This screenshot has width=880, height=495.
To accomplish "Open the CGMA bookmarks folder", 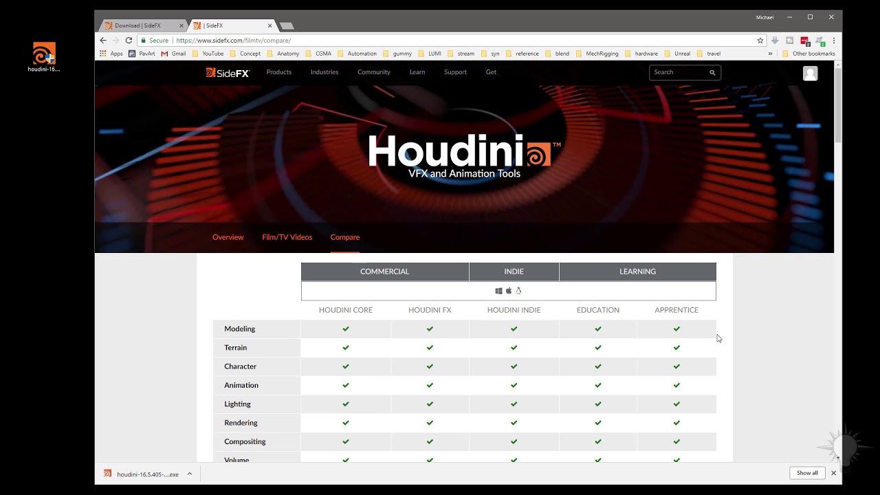I will (x=319, y=54).
